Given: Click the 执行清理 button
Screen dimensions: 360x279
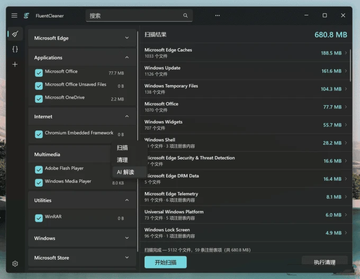Looking at the screenshot, I should [325, 262].
